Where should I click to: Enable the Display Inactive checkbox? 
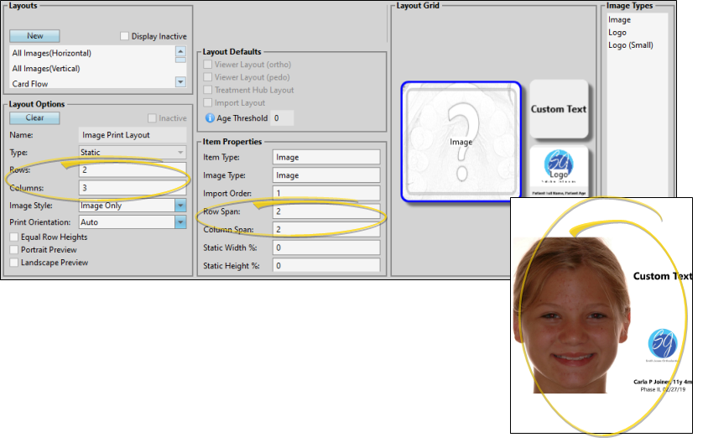coord(125,37)
